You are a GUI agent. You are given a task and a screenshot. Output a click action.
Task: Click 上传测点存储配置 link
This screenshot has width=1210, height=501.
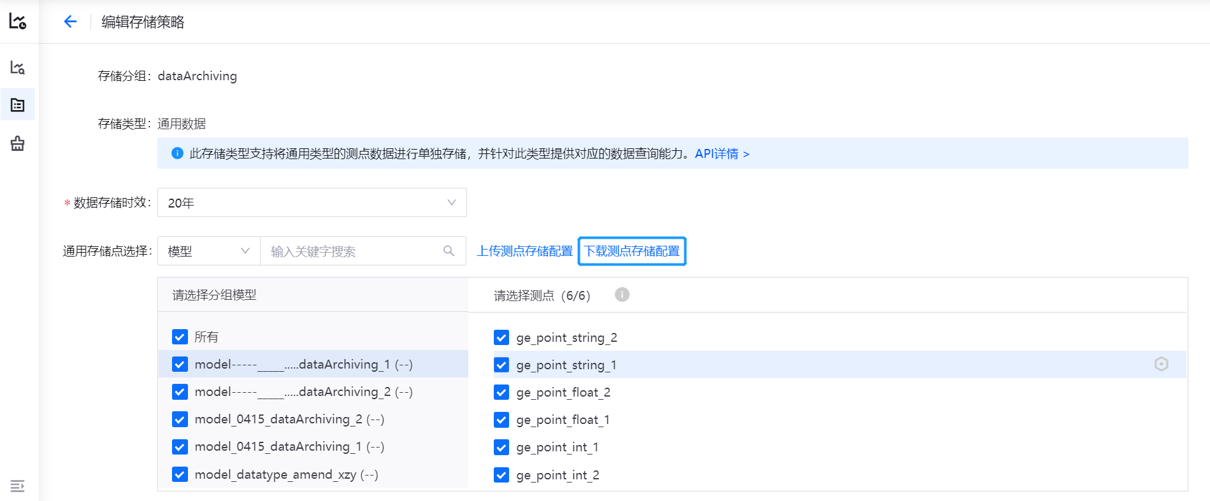[x=525, y=251]
